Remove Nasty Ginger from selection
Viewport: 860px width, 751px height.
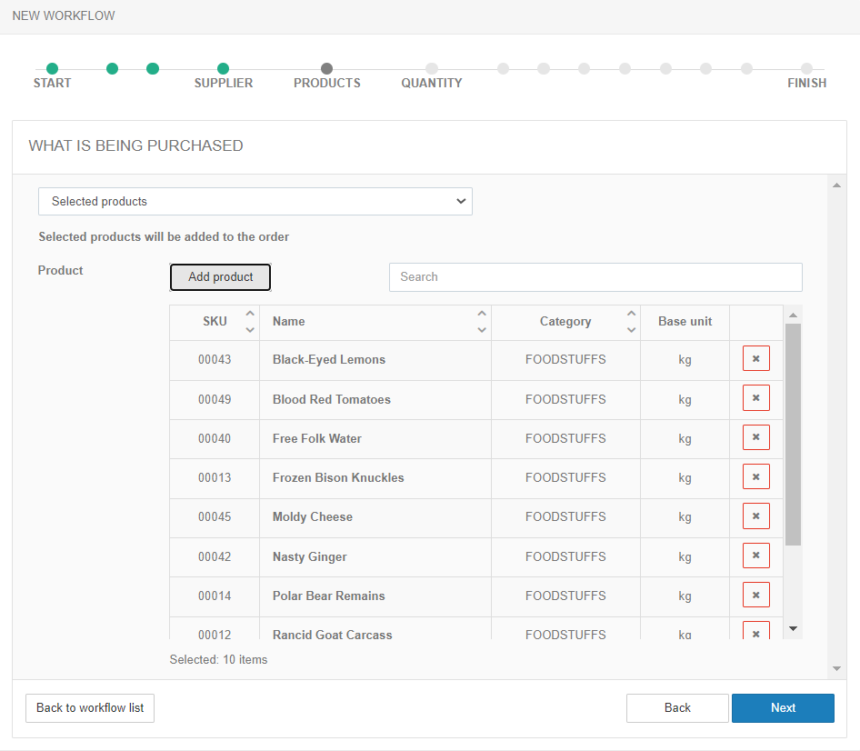click(755, 556)
